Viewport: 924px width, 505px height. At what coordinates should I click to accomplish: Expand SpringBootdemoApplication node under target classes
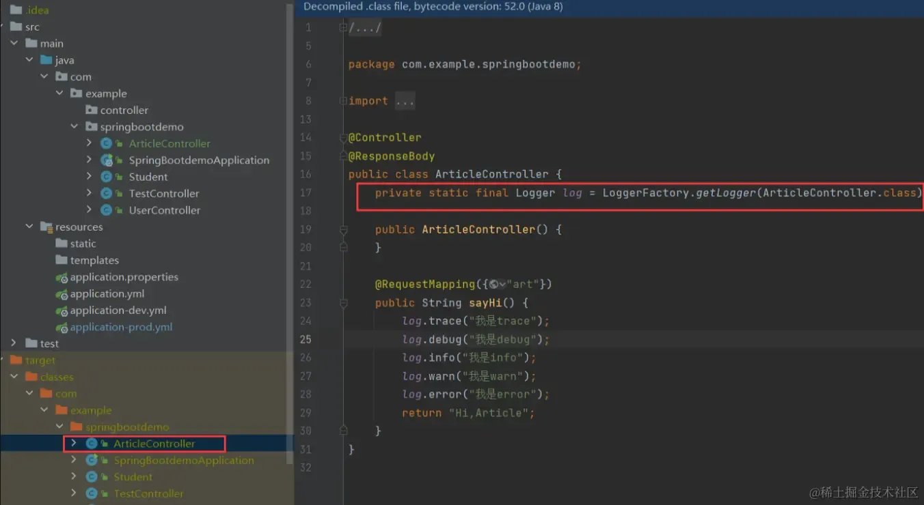click(74, 460)
